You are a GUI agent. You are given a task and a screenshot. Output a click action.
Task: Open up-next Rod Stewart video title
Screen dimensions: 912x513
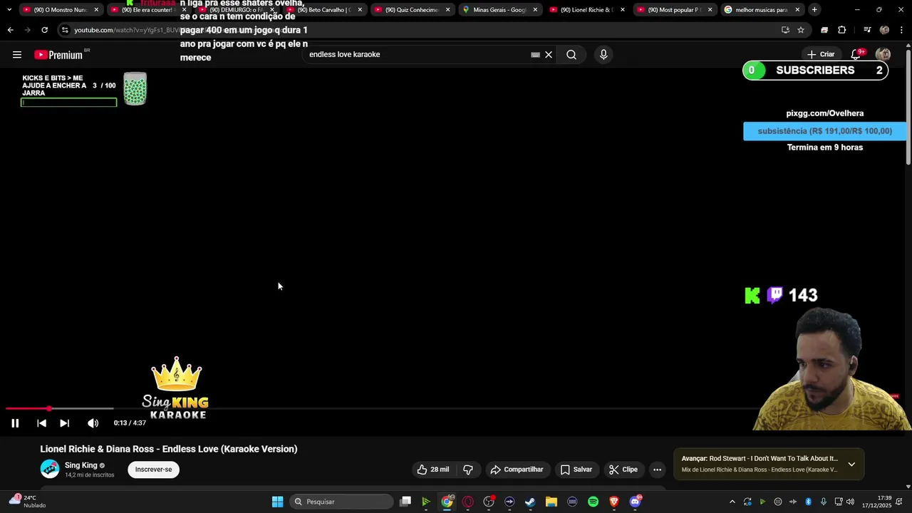coord(760,459)
